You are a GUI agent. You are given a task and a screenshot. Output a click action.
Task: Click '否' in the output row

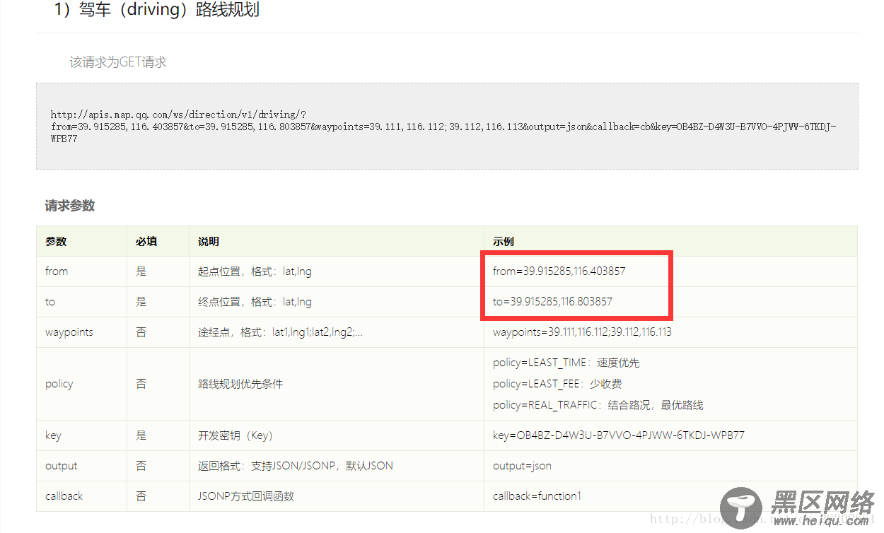[141, 466]
